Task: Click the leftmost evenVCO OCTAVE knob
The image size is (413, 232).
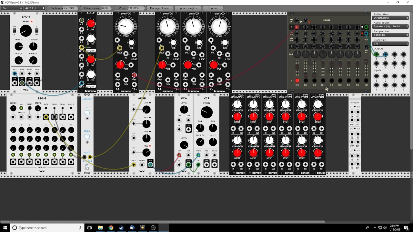Action: click(x=126, y=26)
